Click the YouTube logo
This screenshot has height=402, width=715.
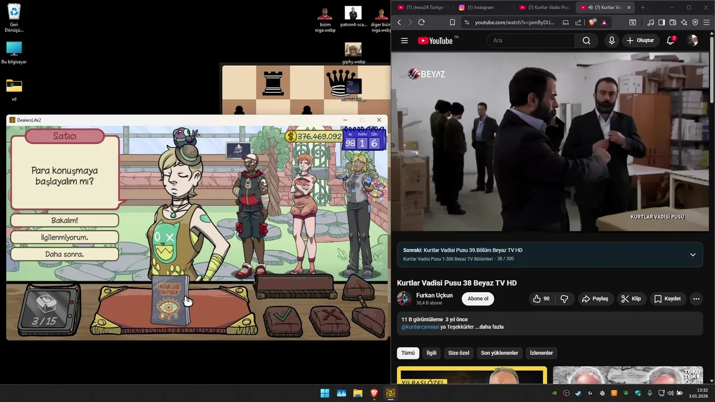coord(435,40)
